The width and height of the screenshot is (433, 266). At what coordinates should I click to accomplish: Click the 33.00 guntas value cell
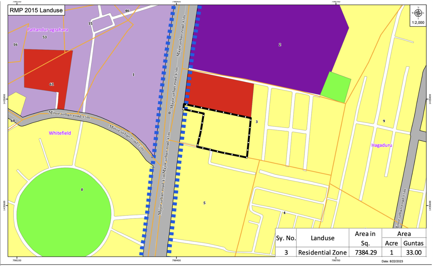tap(414, 252)
